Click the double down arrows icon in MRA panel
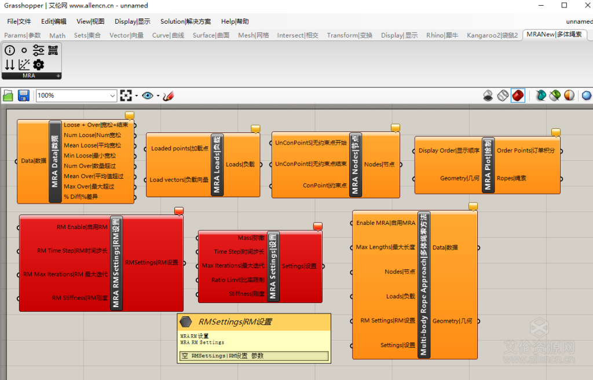The height and width of the screenshot is (380, 593). pos(10,65)
